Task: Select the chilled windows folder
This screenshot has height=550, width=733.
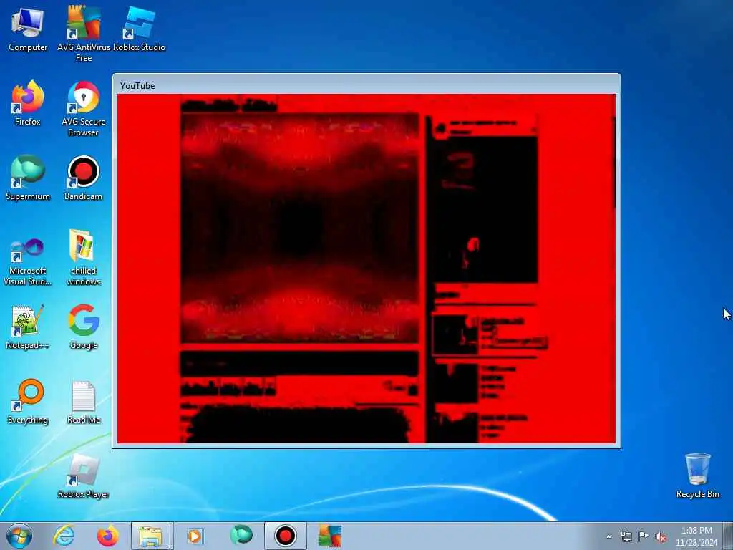Action: [x=83, y=257]
